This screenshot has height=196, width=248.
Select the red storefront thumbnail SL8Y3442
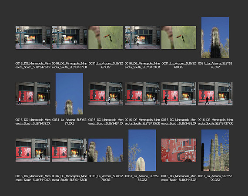pos(69,150)
